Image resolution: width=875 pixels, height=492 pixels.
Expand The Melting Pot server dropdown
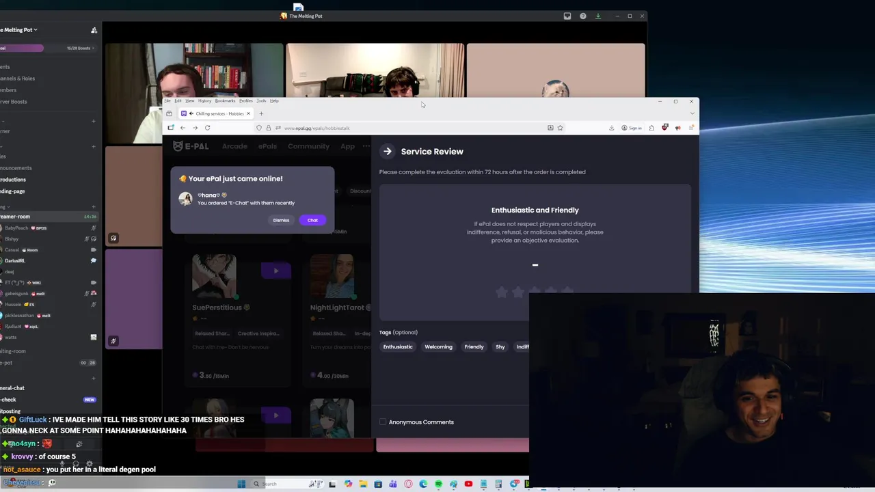(x=19, y=29)
